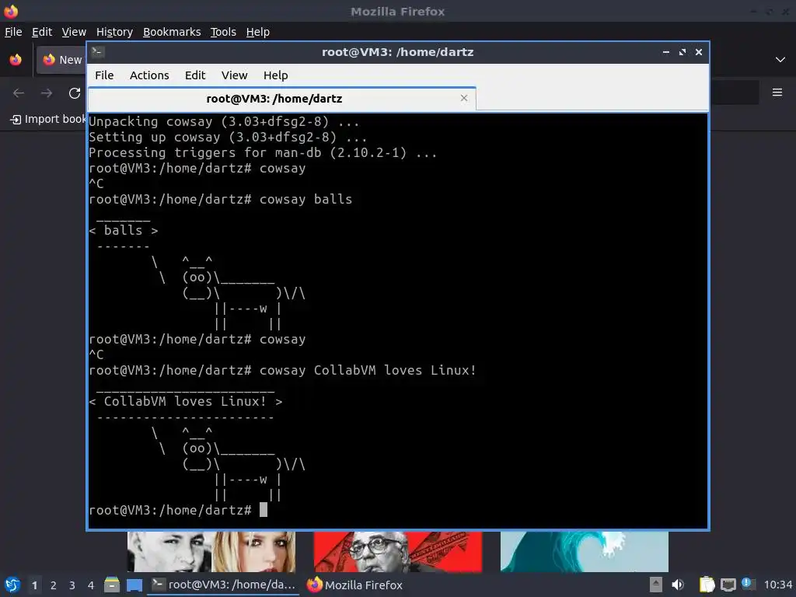The height and width of the screenshot is (597, 796).
Task: Open Firefox Edit menu
Action: tap(42, 32)
